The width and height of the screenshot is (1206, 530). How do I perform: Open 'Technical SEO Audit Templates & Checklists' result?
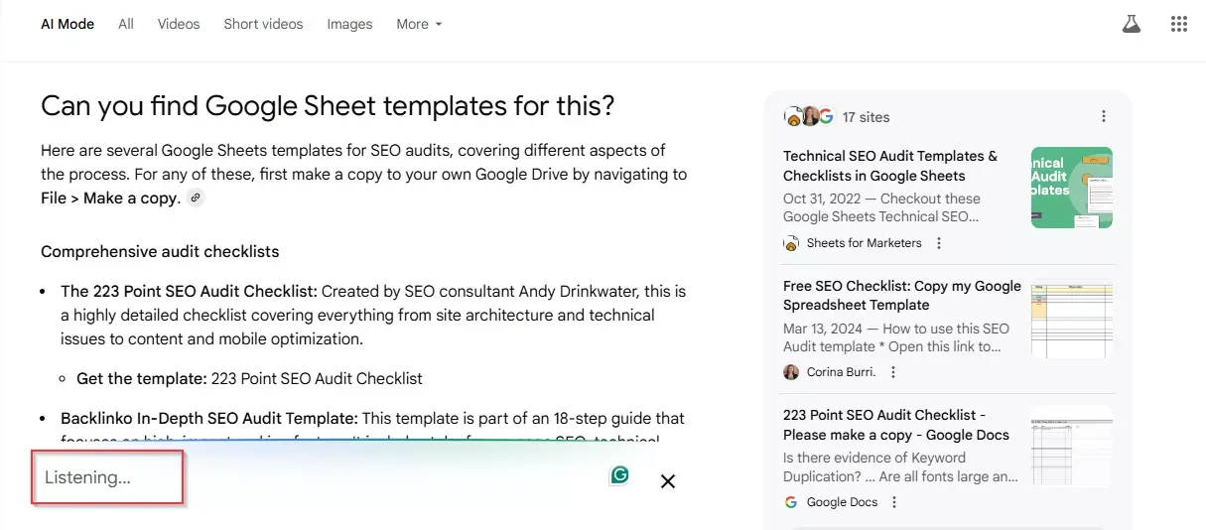(x=890, y=166)
